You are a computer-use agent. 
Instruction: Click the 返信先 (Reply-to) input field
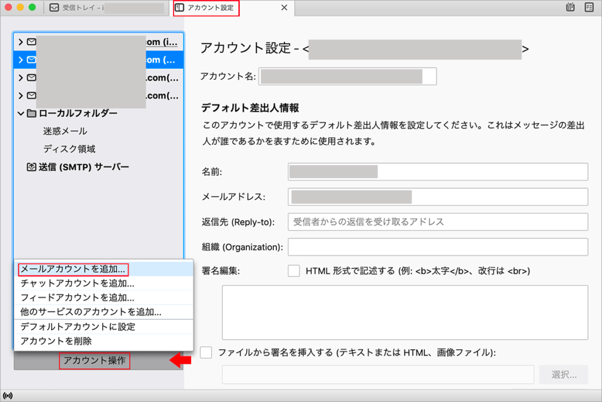pos(437,222)
